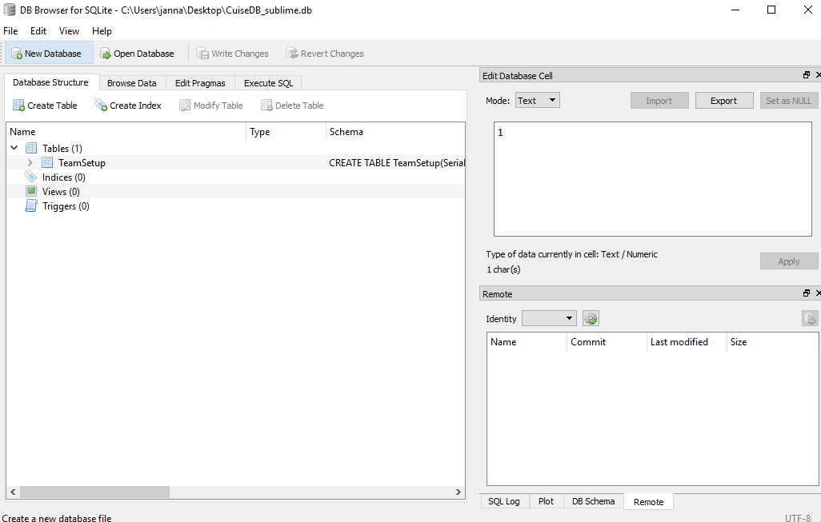Switch to the Execute SQL tab
The width and height of the screenshot is (821, 522).
pyautogui.click(x=268, y=83)
